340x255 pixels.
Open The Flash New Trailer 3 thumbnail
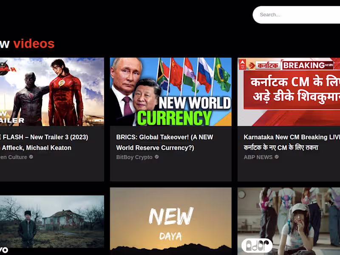(52, 92)
